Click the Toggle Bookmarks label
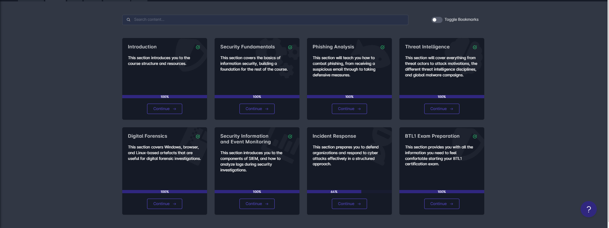 tap(461, 20)
